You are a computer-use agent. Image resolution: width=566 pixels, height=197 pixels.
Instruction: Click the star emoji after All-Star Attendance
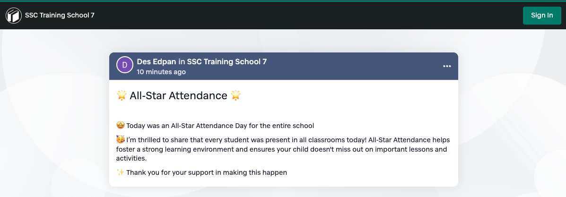235,95
